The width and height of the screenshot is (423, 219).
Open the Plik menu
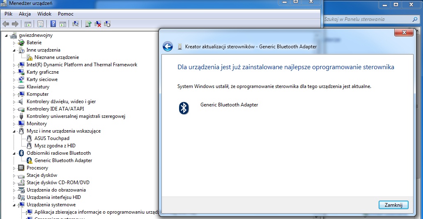pos(8,14)
